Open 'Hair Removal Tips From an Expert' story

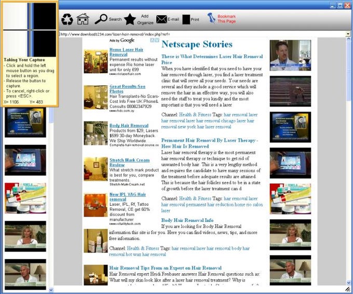coord(165,268)
